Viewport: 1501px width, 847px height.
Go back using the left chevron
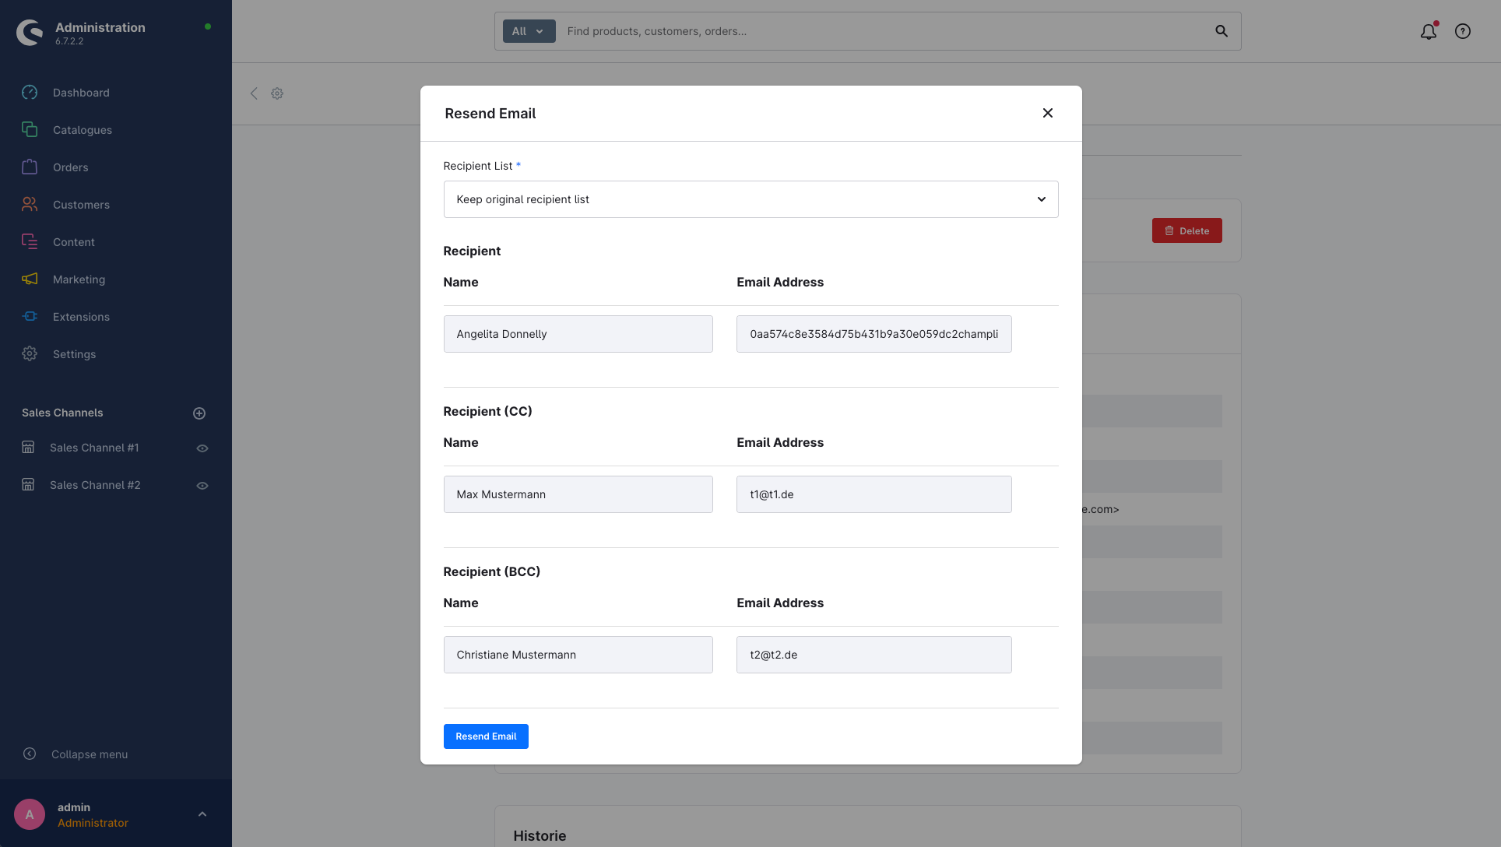(x=254, y=93)
